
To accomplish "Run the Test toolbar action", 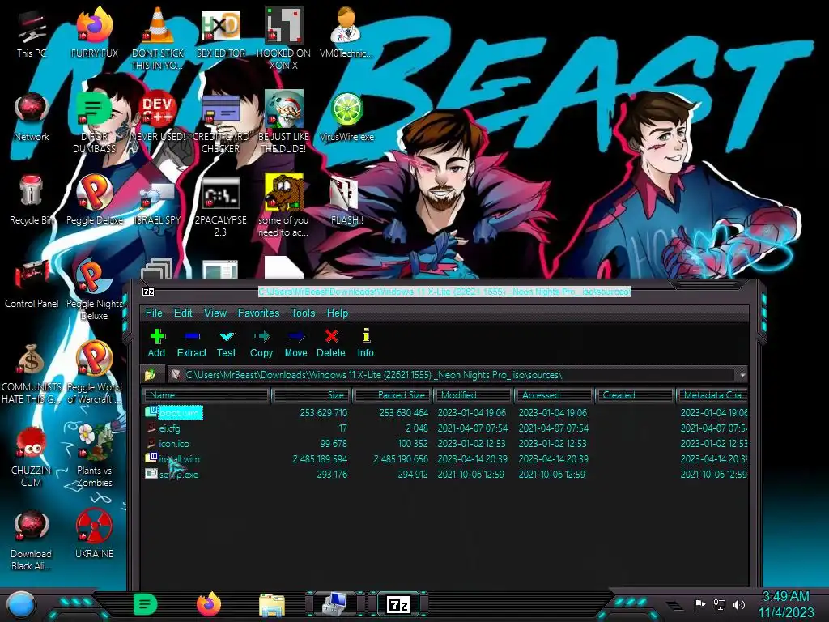I will [x=227, y=343].
